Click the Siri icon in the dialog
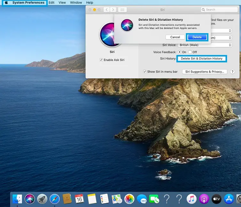The image size is (241, 207). 127,25
